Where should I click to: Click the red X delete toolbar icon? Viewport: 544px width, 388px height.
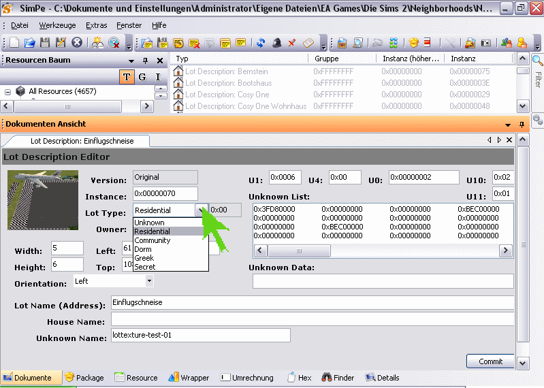click(x=292, y=43)
